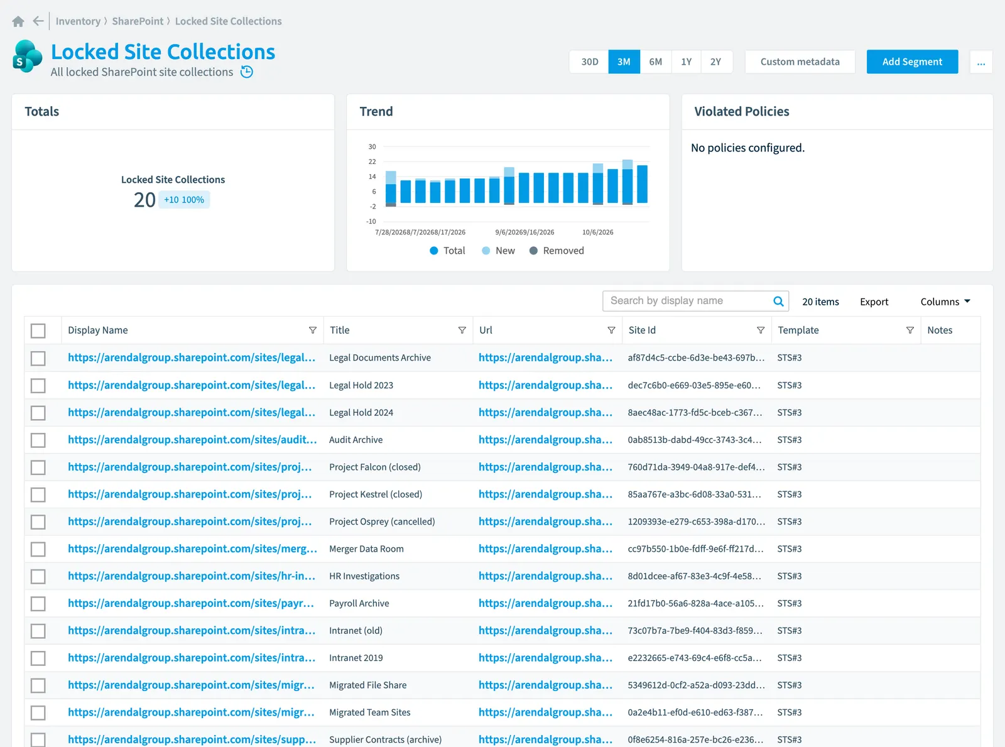Select the Payroll Archive row checkbox

(38, 604)
